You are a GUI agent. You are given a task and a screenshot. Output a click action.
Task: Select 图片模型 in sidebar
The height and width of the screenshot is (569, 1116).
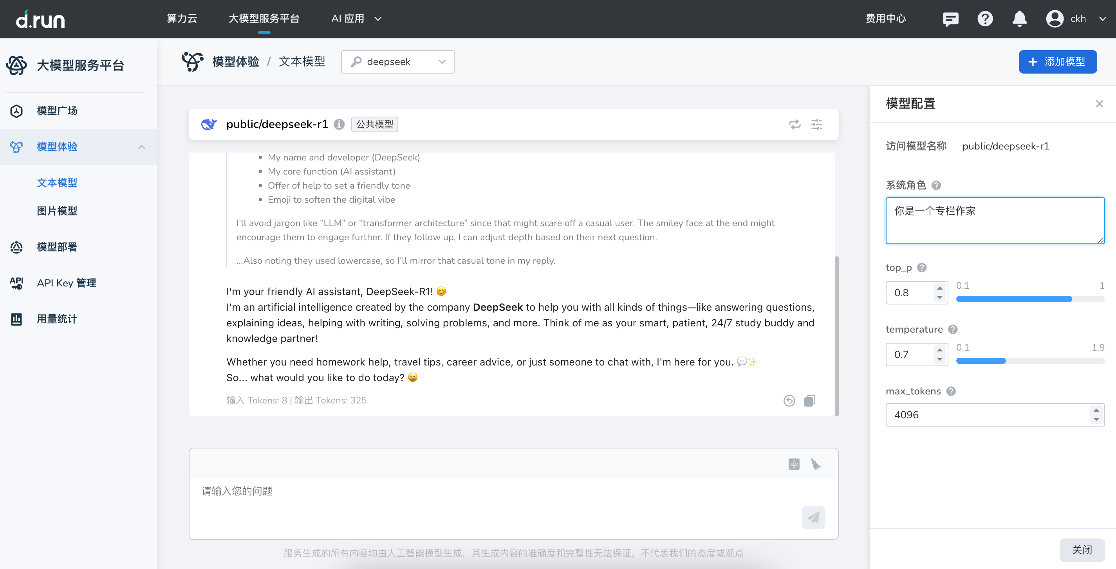click(57, 211)
